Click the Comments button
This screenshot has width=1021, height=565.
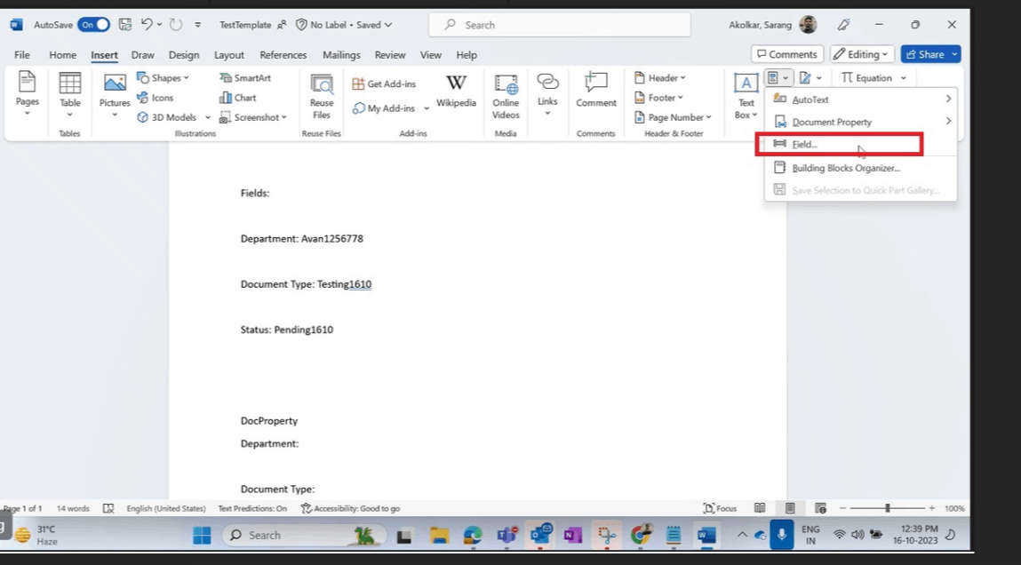tap(787, 54)
